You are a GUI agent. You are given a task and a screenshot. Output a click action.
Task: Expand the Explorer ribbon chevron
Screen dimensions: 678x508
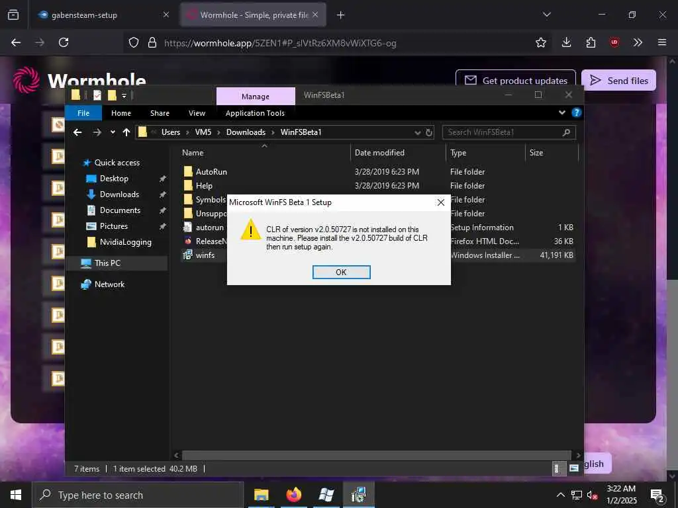pos(561,112)
